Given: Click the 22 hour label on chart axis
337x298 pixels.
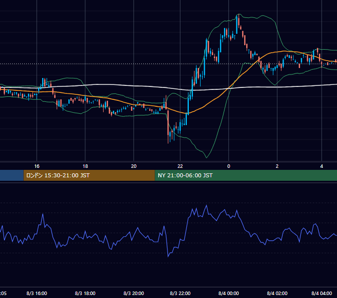Looking at the screenshot, I should click(180, 166).
